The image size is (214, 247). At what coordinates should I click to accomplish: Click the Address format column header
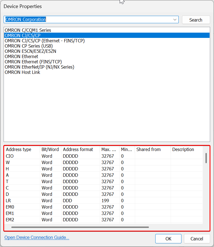pos(78,149)
